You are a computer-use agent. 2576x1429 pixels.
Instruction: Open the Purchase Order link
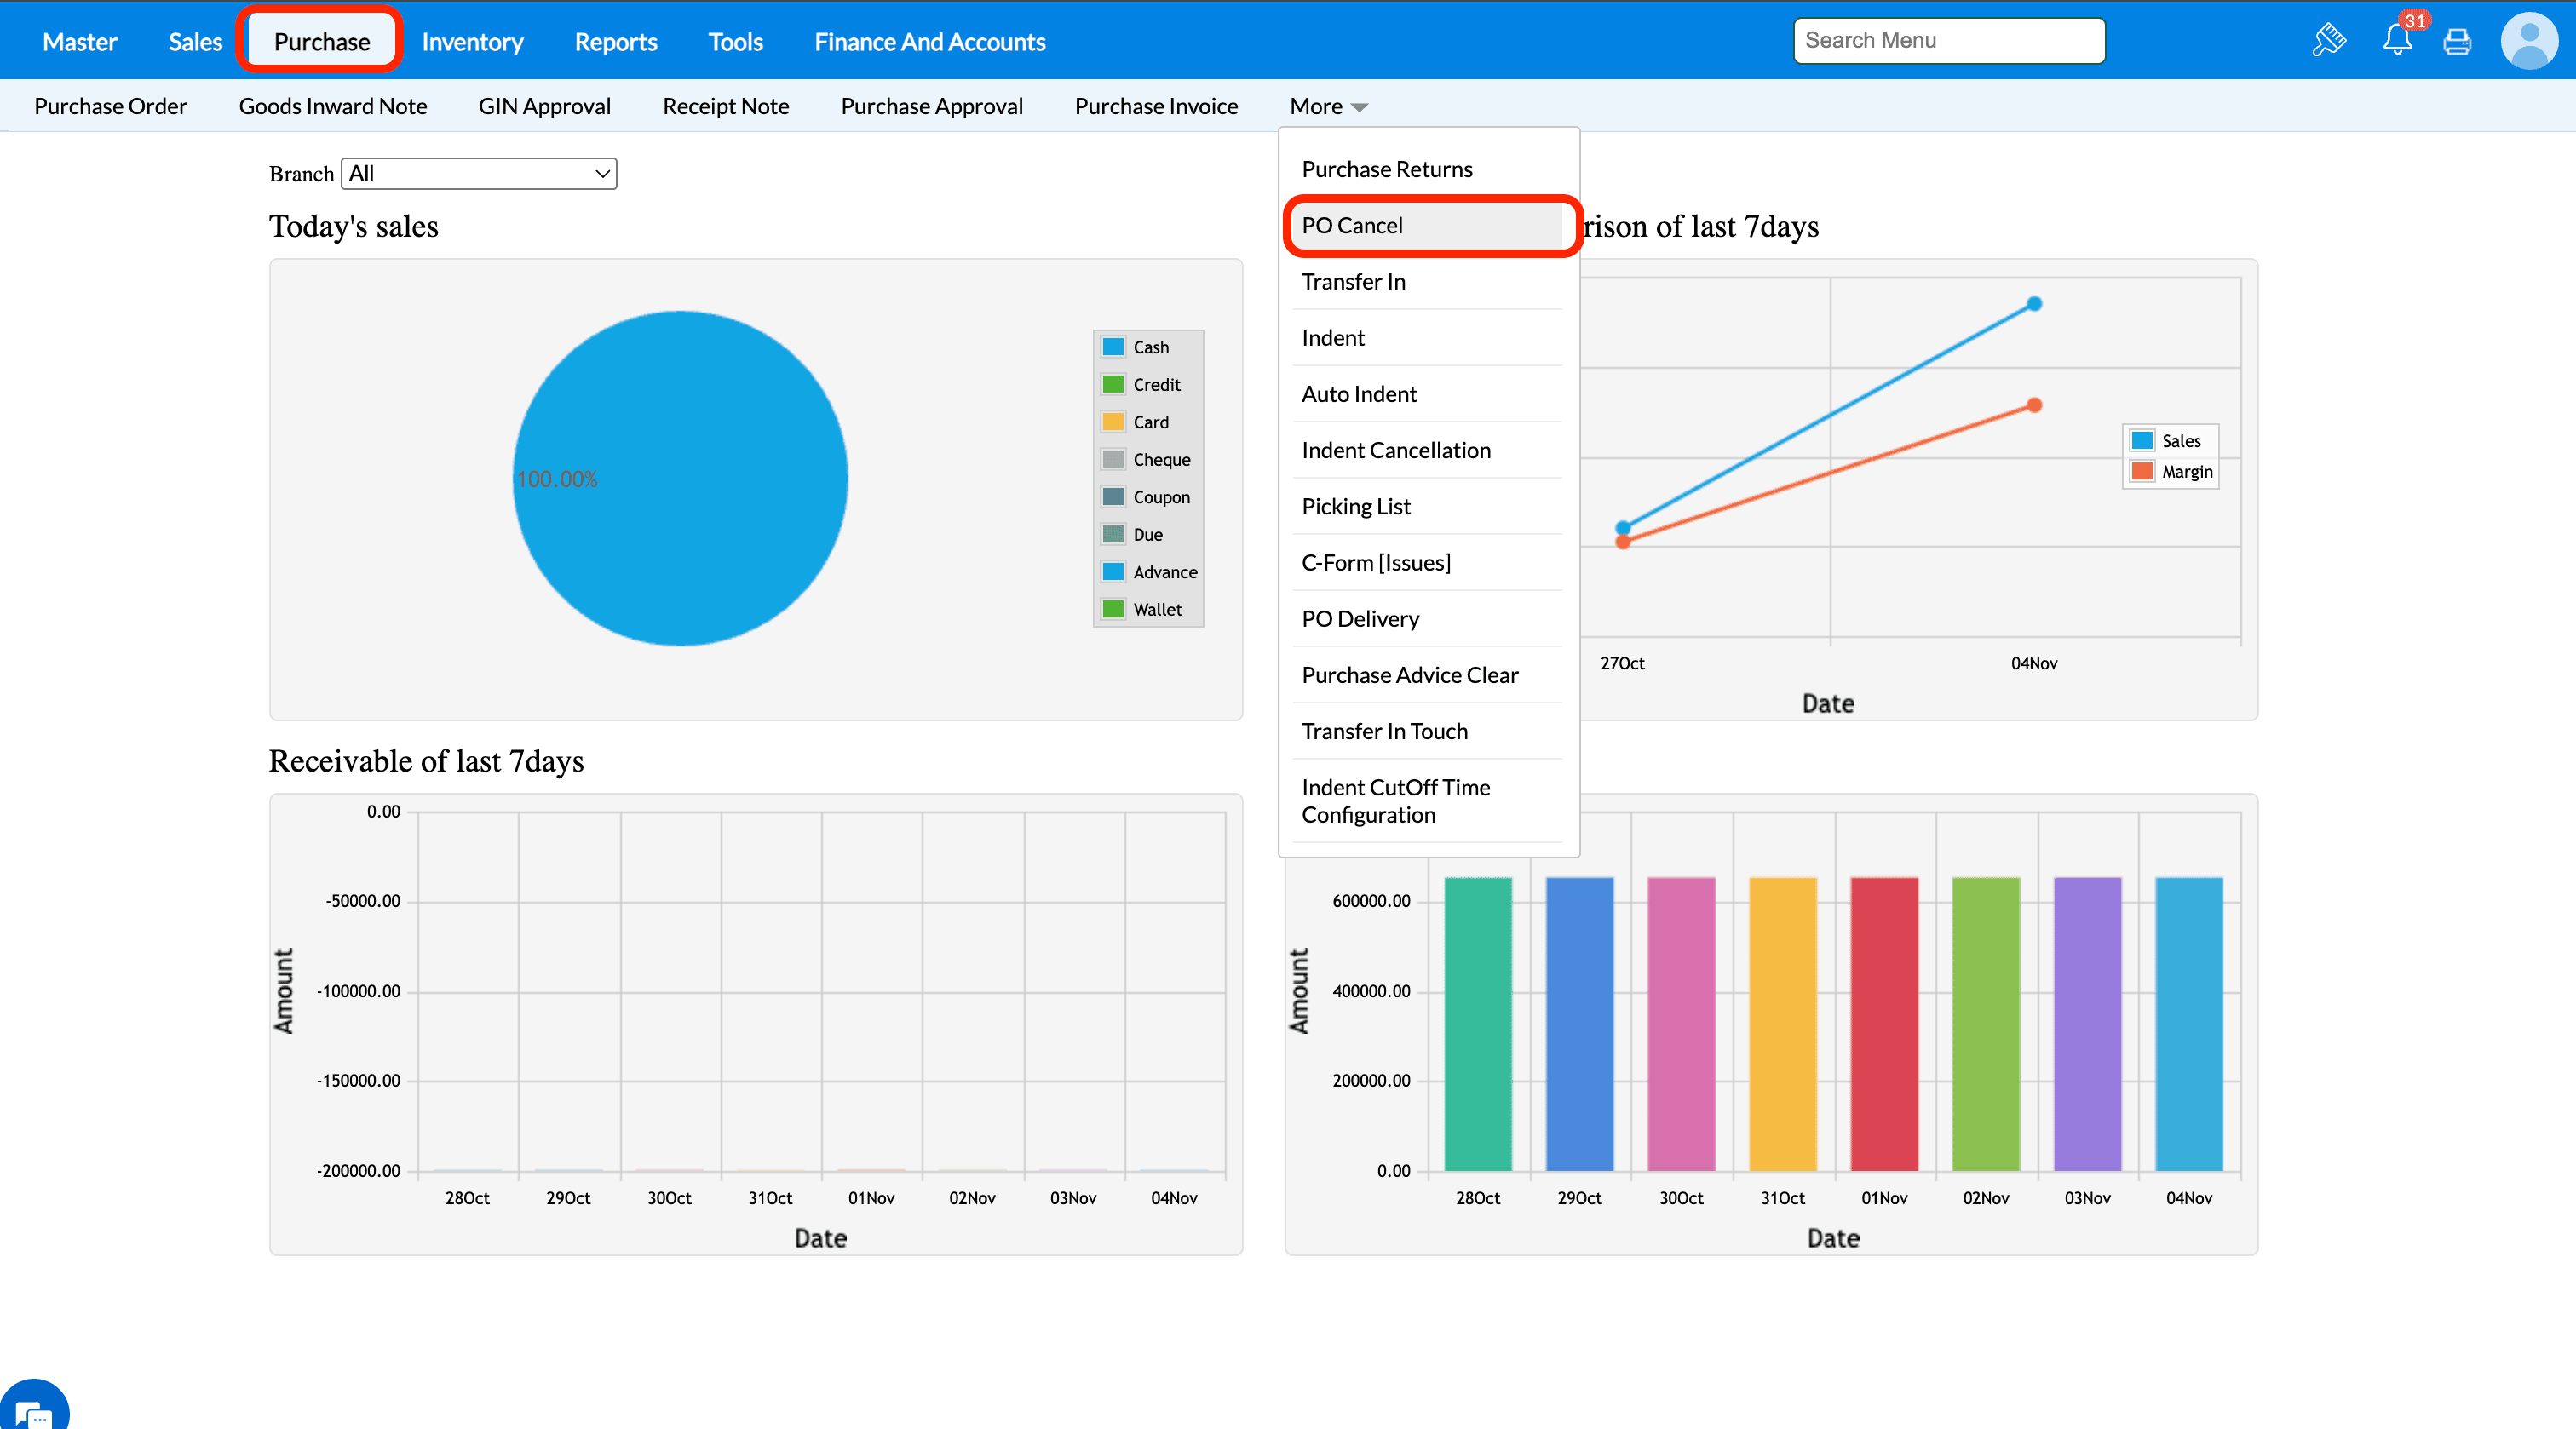[110, 106]
